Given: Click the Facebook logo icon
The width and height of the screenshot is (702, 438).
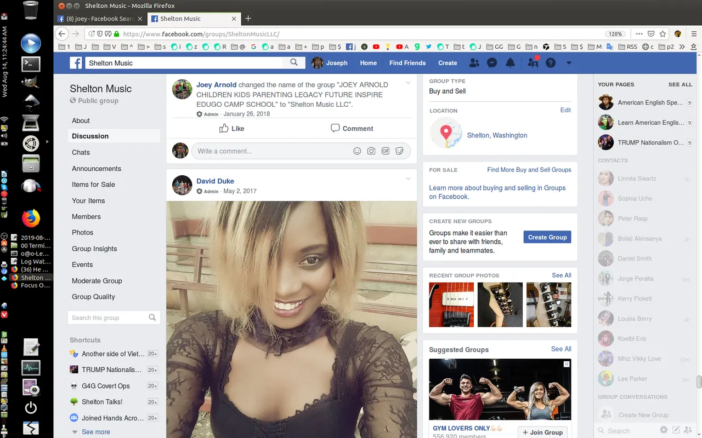Looking at the screenshot, I should 76,63.
